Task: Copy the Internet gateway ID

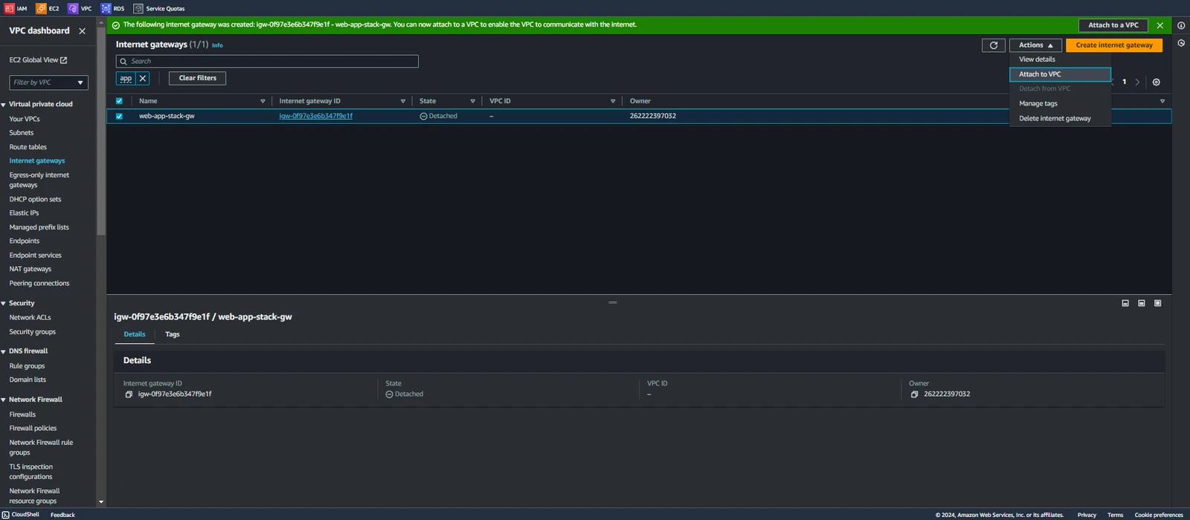Action: 129,394
